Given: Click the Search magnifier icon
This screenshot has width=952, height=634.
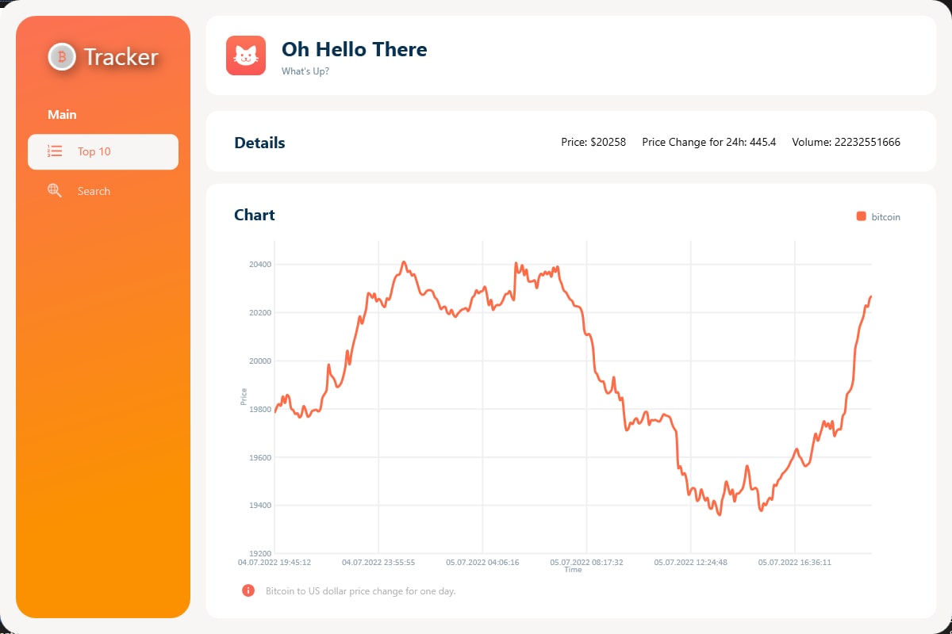Looking at the screenshot, I should coord(55,190).
